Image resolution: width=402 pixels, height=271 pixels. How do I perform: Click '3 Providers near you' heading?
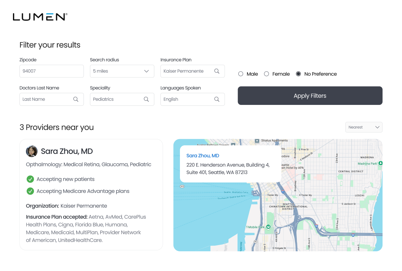pyautogui.click(x=57, y=127)
